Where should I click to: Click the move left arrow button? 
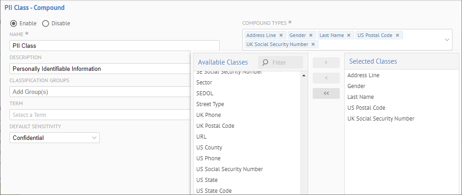[326, 78]
